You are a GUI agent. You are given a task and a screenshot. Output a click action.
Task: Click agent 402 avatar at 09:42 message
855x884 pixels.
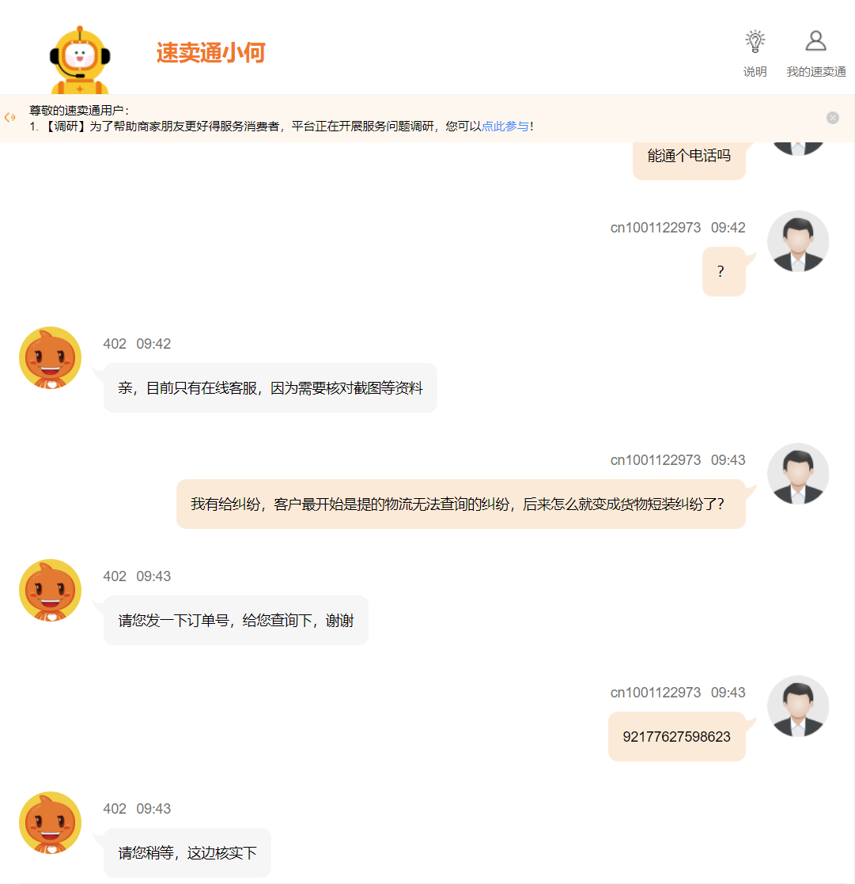50,358
